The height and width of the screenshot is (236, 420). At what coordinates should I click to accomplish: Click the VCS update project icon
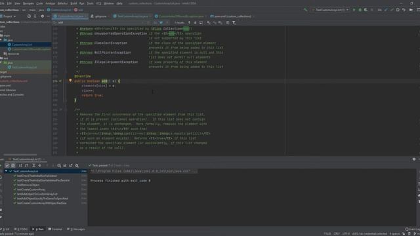(386, 10)
